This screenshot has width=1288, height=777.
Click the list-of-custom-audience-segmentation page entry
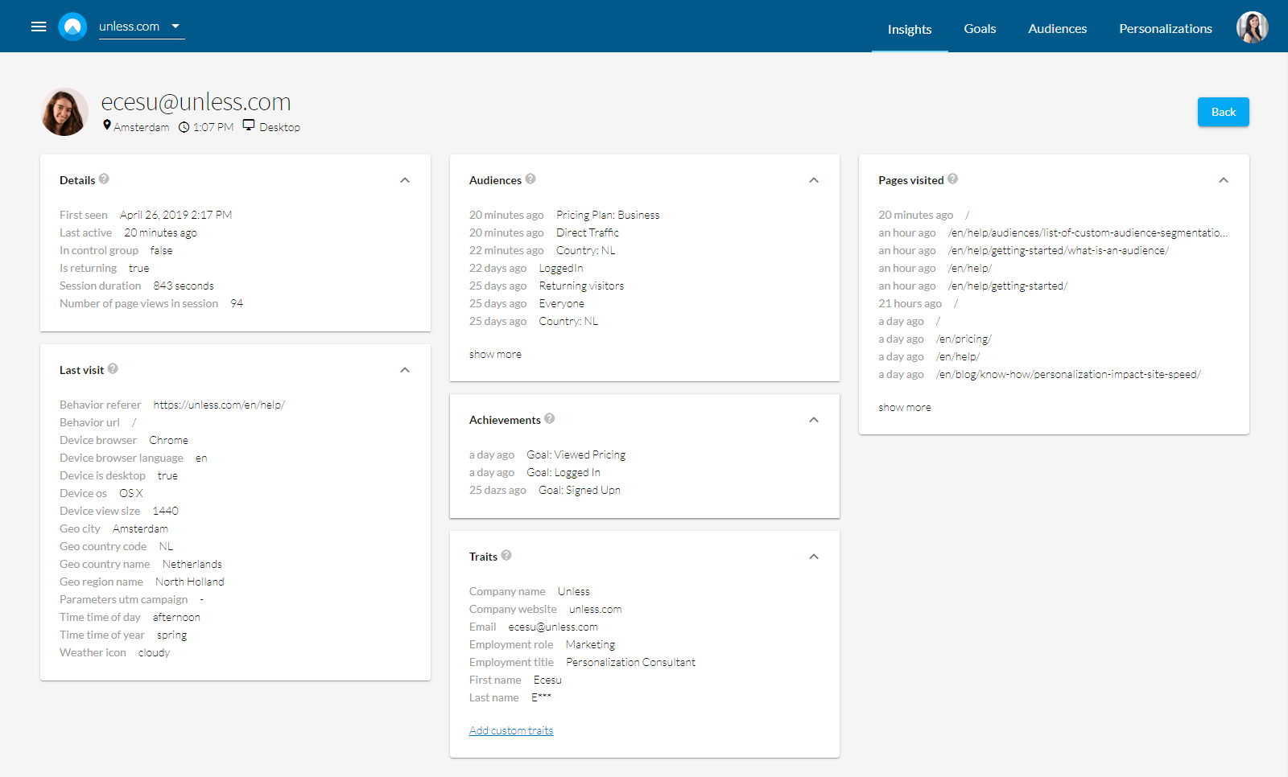tap(1088, 232)
